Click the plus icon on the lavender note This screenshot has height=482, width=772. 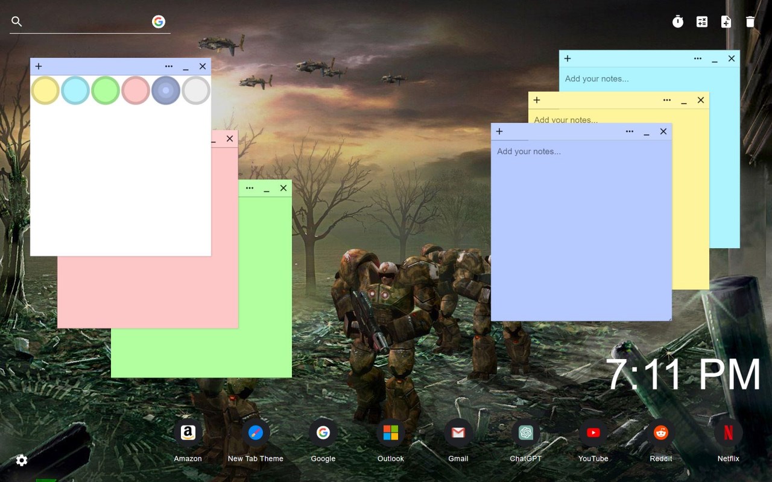click(x=499, y=131)
